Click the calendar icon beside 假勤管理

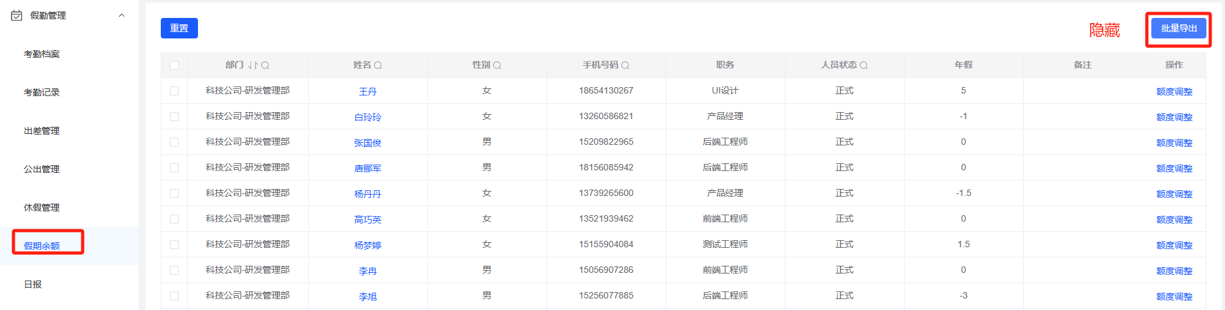(x=17, y=15)
